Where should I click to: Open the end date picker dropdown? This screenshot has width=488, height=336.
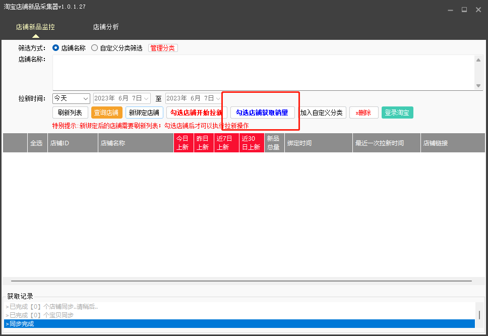[218, 98]
